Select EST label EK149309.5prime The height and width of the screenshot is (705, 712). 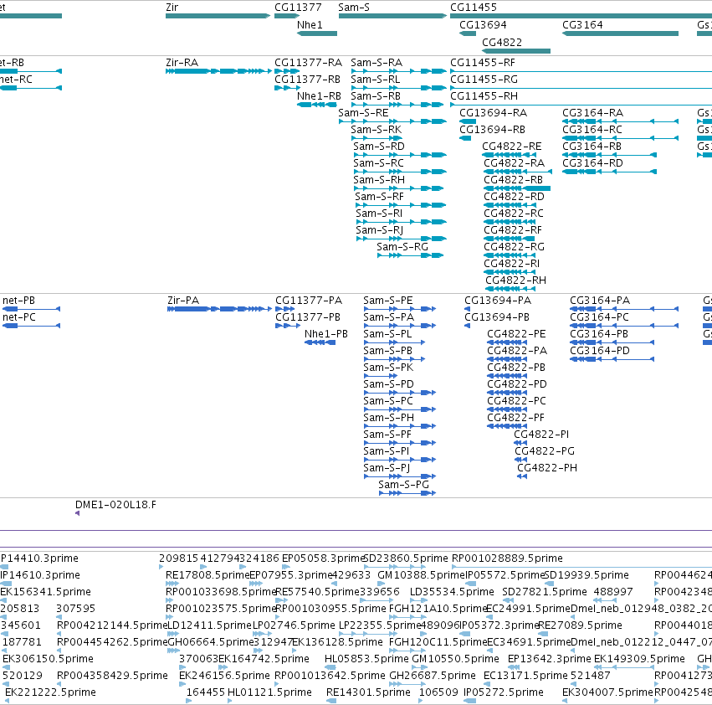pyautogui.click(x=639, y=659)
